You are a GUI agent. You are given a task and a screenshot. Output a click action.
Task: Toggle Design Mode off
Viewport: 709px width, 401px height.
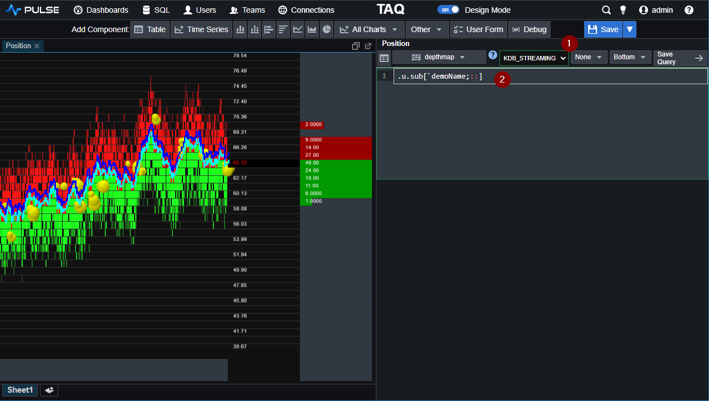[x=448, y=9]
